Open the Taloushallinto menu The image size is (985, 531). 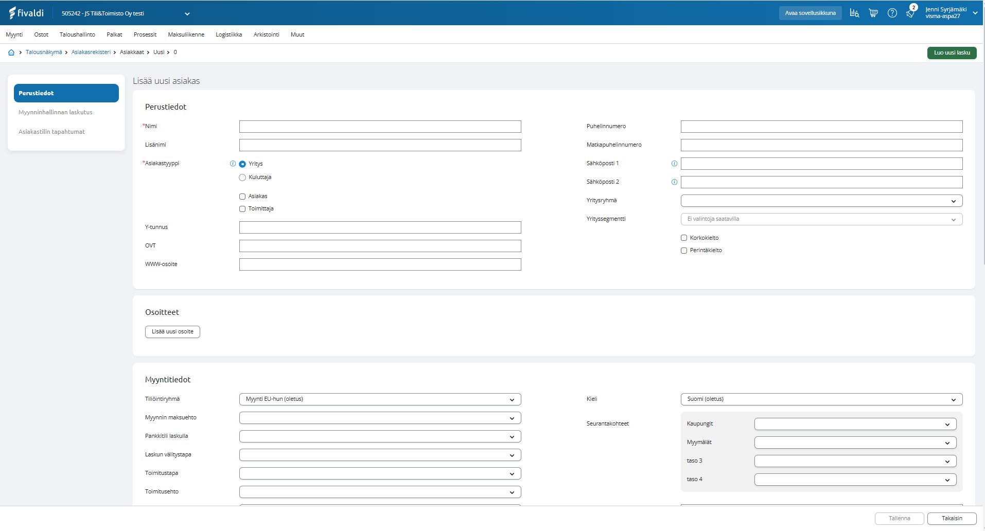(77, 34)
